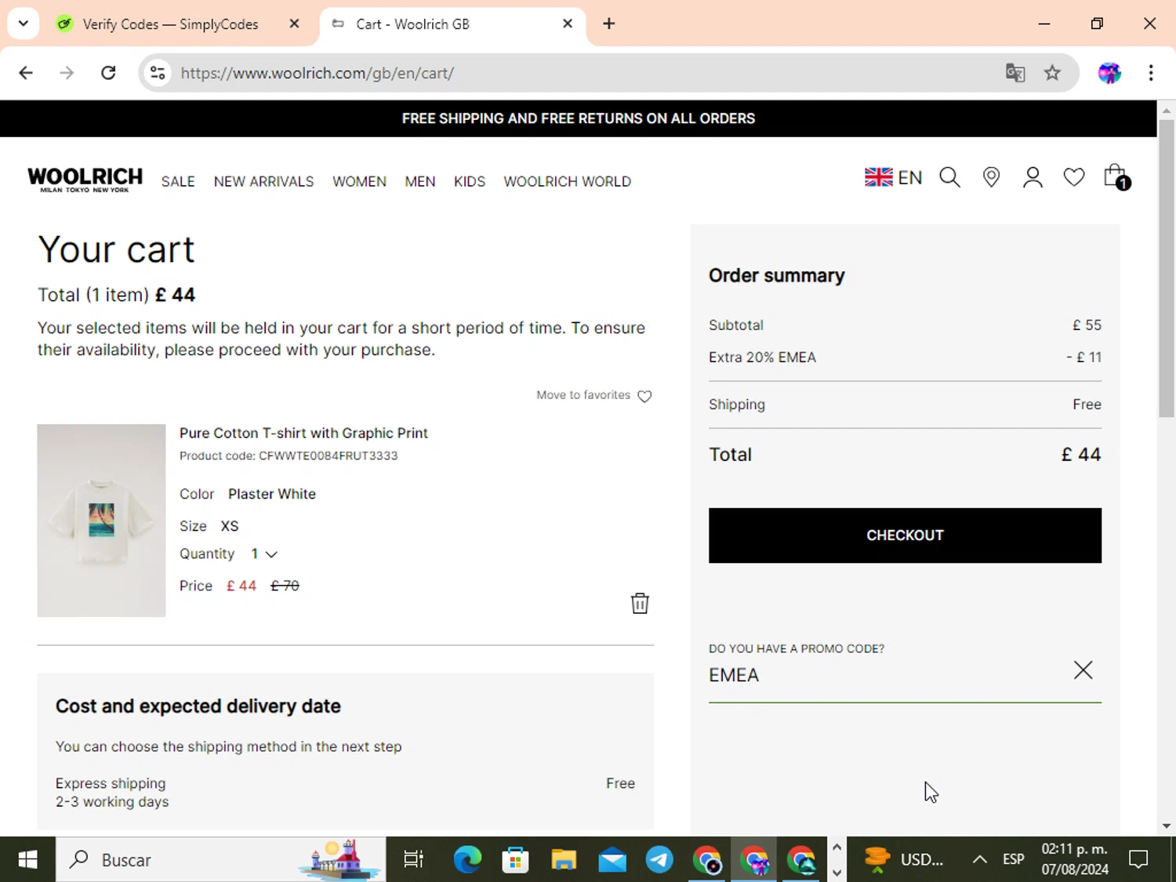The image size is (1176, 882).
Task: Reload the page with the refresh icon
Action: (x=108, y=73)
